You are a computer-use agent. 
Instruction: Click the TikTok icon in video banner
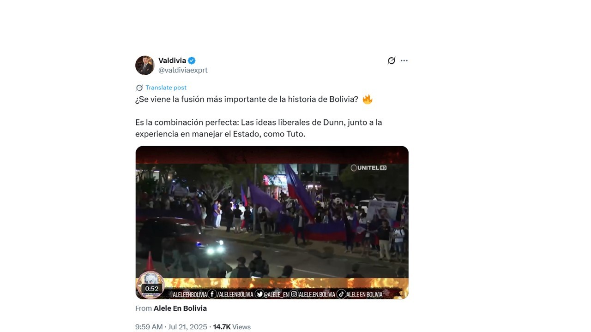tap(341, 294)
